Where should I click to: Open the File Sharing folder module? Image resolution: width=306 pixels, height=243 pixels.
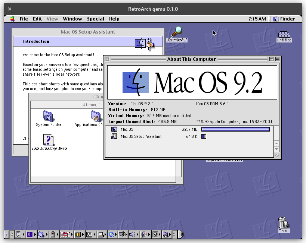[43, 234]
